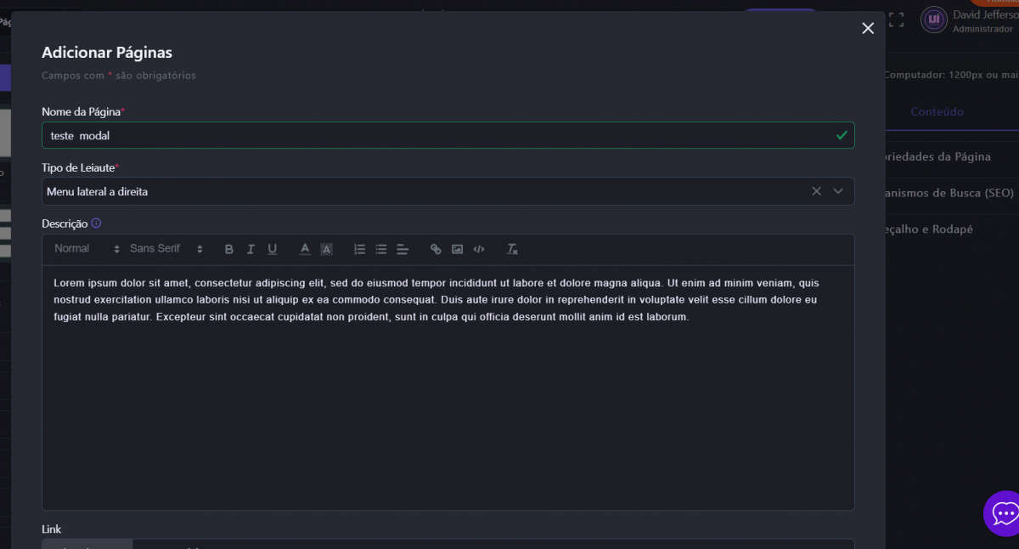Viewport: 1019px width, 549px height.
Task: Insert an ordered numbered list
Action: click(x=359, y=249)
